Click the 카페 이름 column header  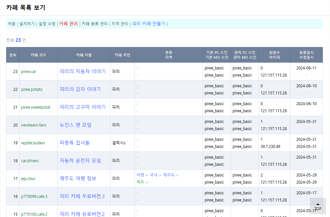click(x=84, y=55)
